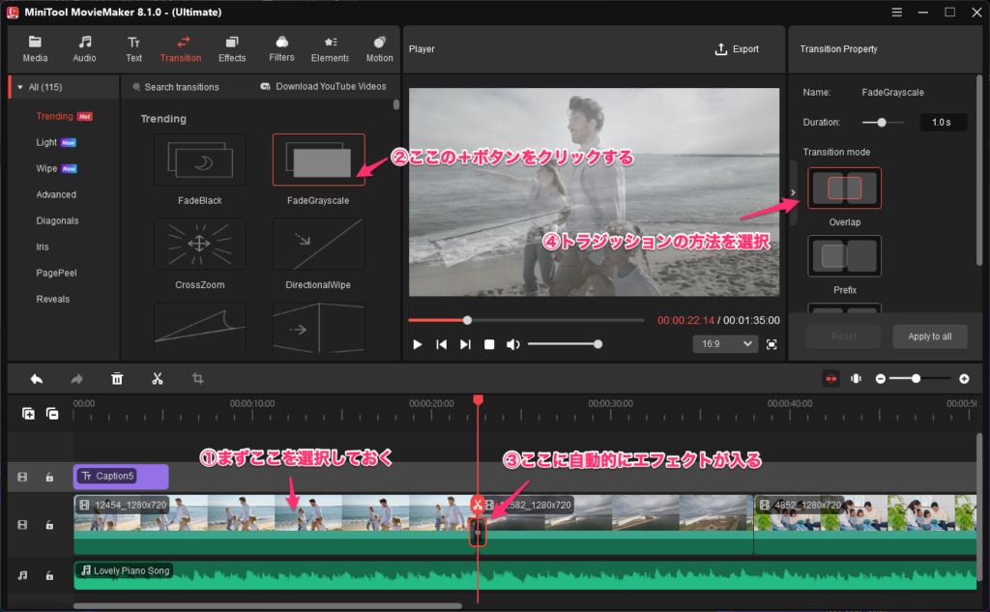Image resolution: width=990 pixels, height=612 pixels.
Task: Adjust the transition Duration slider
Action: 881,123
